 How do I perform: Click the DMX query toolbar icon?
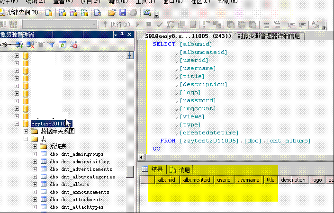(x=73, y=13)
